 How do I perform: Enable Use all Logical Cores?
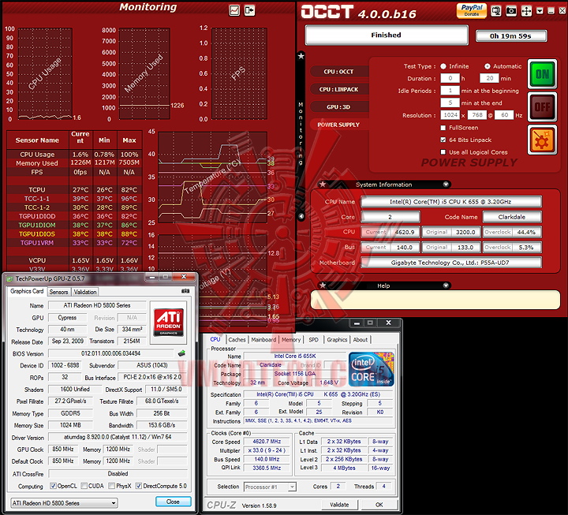(x=443, y=152)
